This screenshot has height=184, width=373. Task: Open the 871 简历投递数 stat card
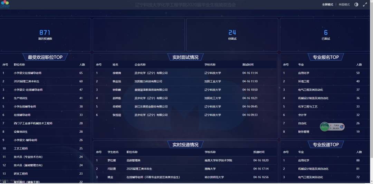(x=45, y=35)
